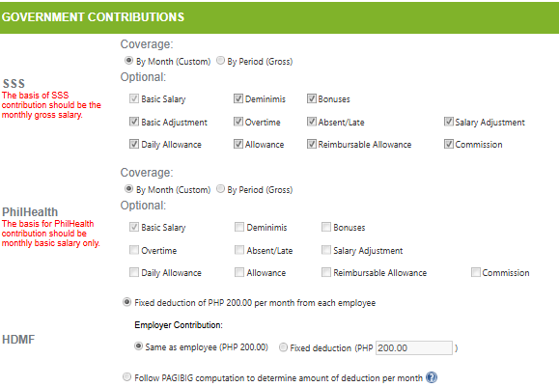Screen dimensions: 559x387
Task: Click the Fixed deduction PHP amount field
Action: click(414, 347)
